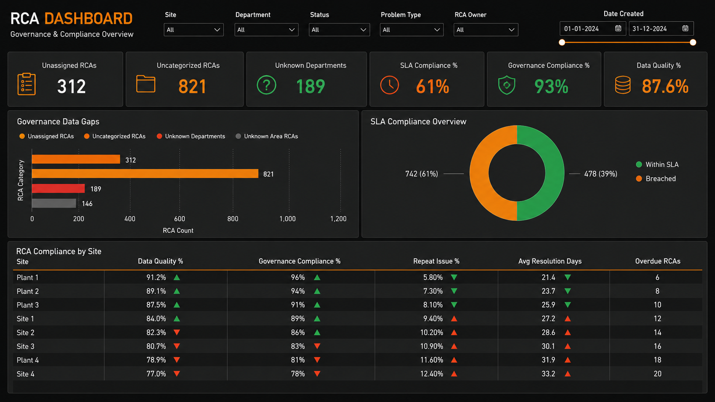Open the start date calendar icon

pyautogui.click(x=618, y=28)
